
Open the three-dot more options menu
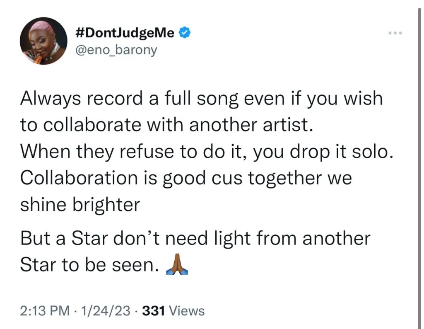pos(396,33)
